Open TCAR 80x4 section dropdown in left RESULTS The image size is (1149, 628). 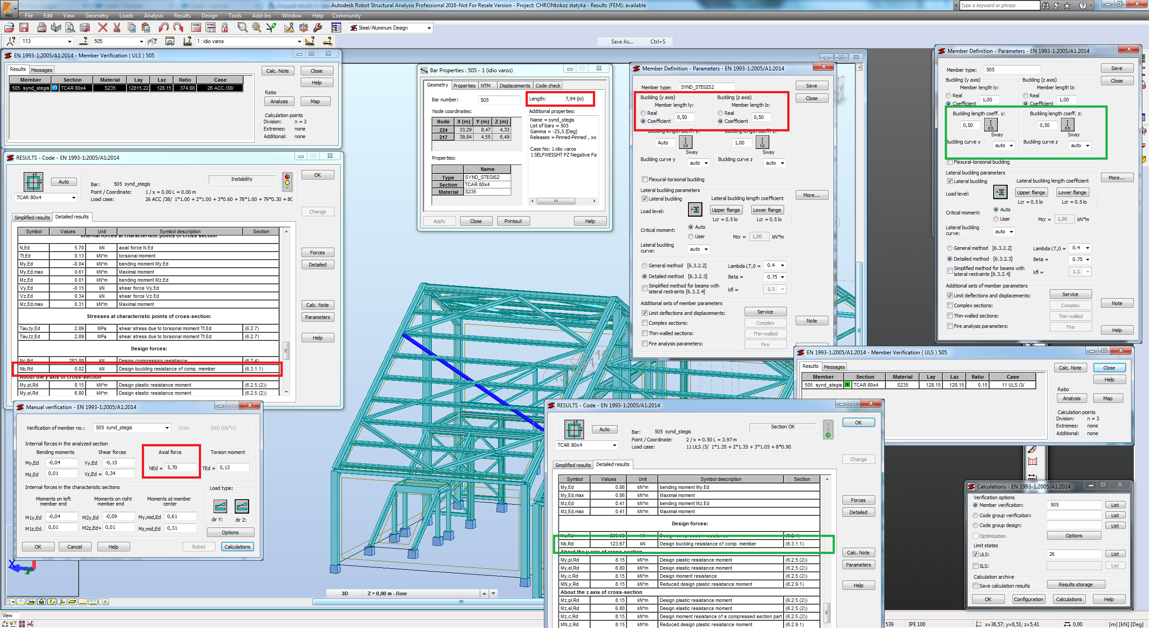[74, 197]
